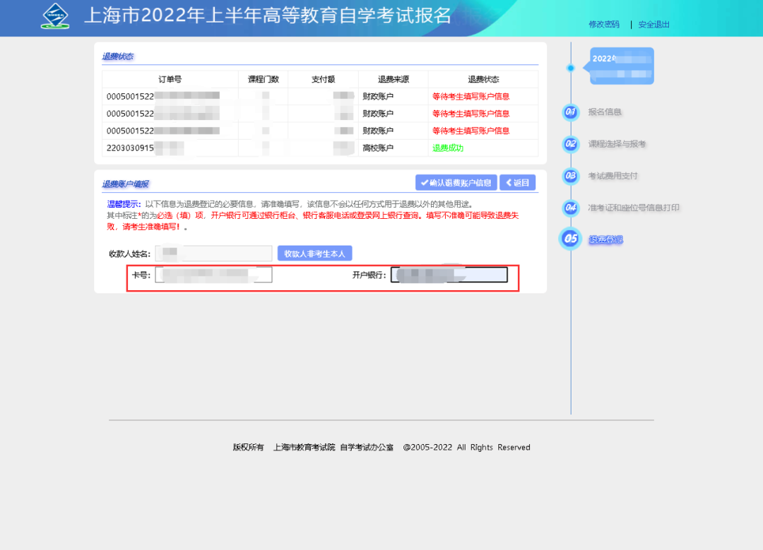This screenshot has width=763, height=550.
Task: Click the blue timeline dot above the steps
Action: point(570,68)
